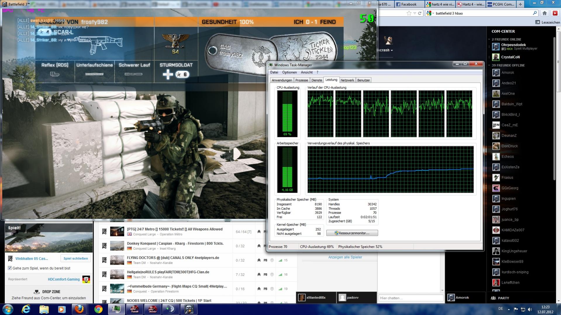Click the search magnifier in search box

[x=535, y=13]
